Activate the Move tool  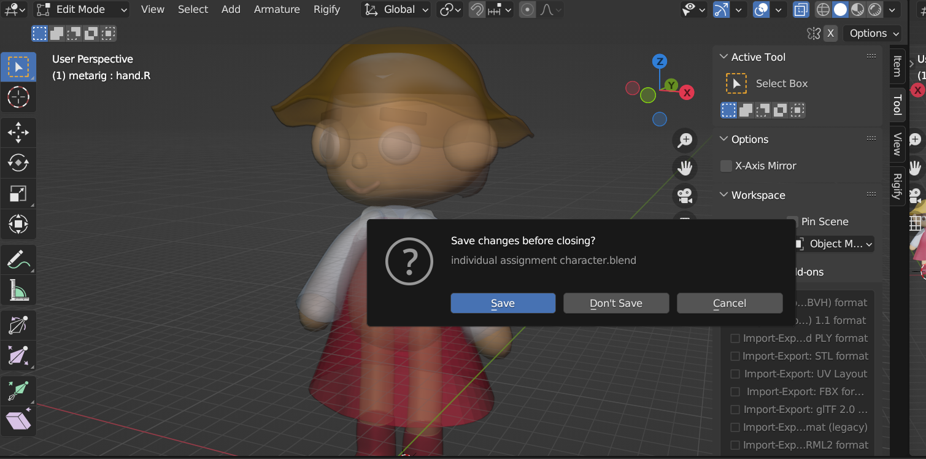tap(18, 132)
